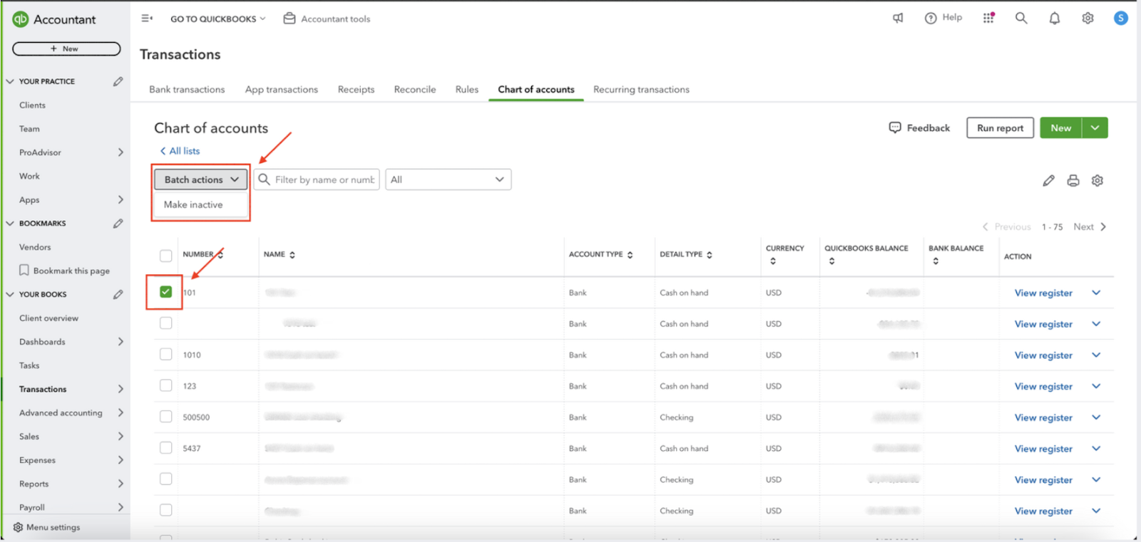Viewport: 1141px width, 542px height.
Task: Open the apps grid icon
Action: click(988, 18)
